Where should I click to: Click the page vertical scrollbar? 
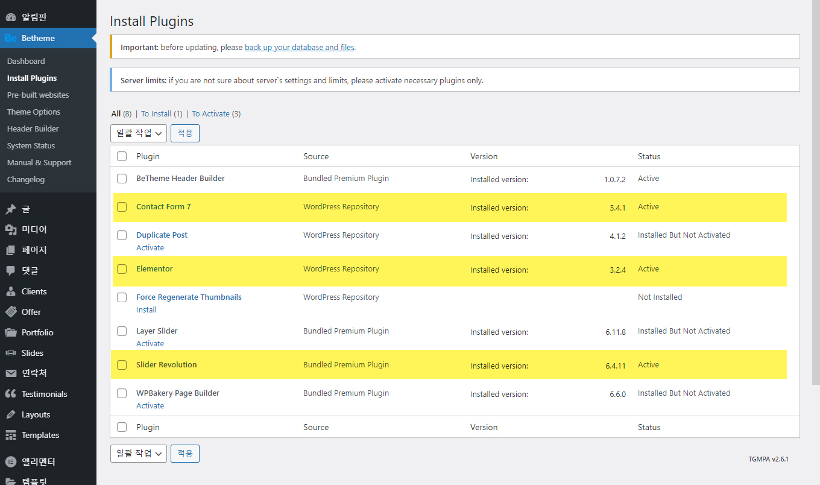coord(816,192)
